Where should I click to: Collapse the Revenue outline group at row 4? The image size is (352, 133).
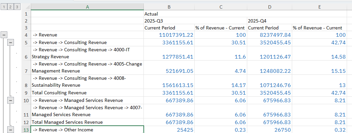pos(4,35)
